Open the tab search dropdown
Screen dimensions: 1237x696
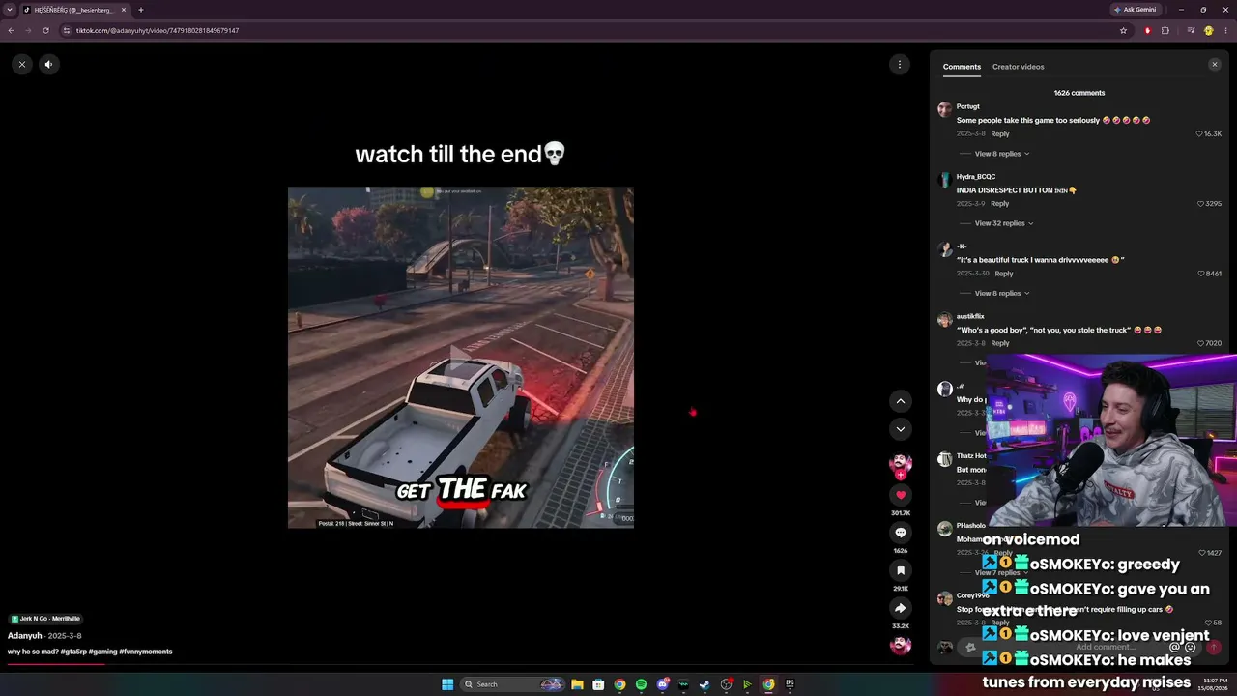(9, 10)
